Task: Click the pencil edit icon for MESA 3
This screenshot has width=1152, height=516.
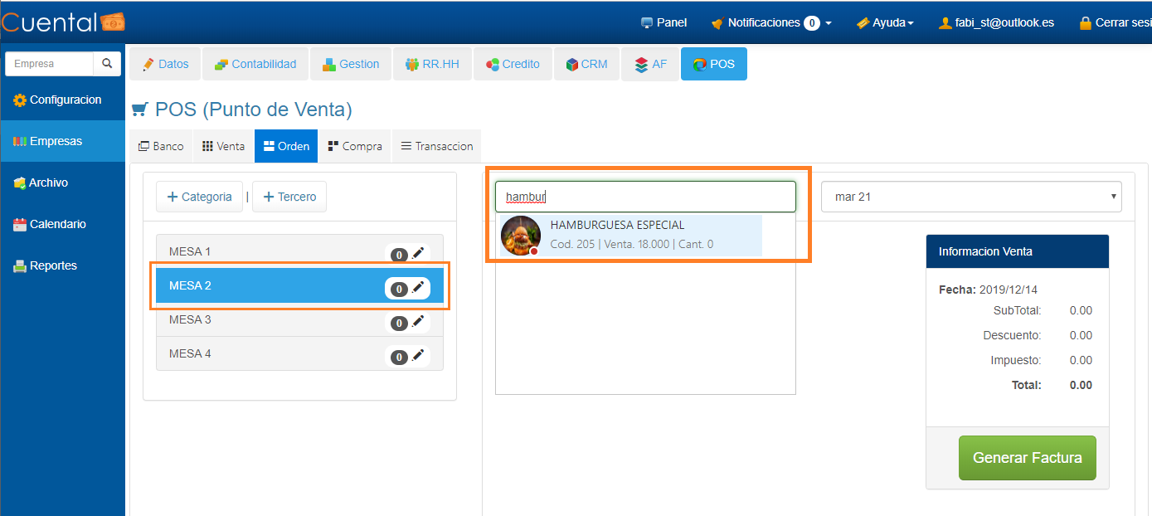Action: click(418, 321)
